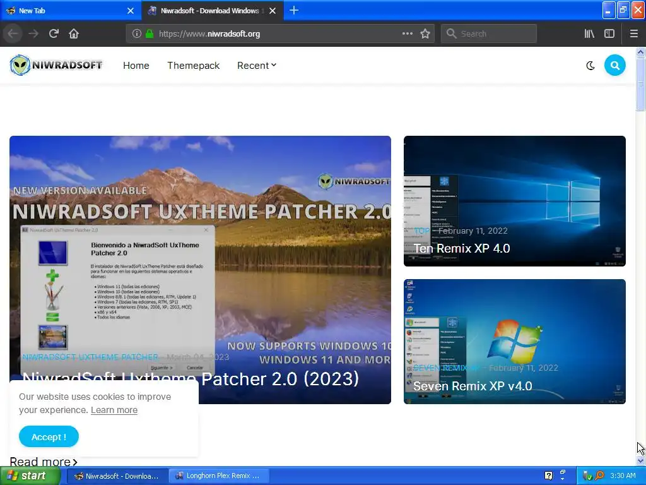Viewport: 646px width, 485px height.
Task: Click the green padlock security icon
Action: click(150, 34)
